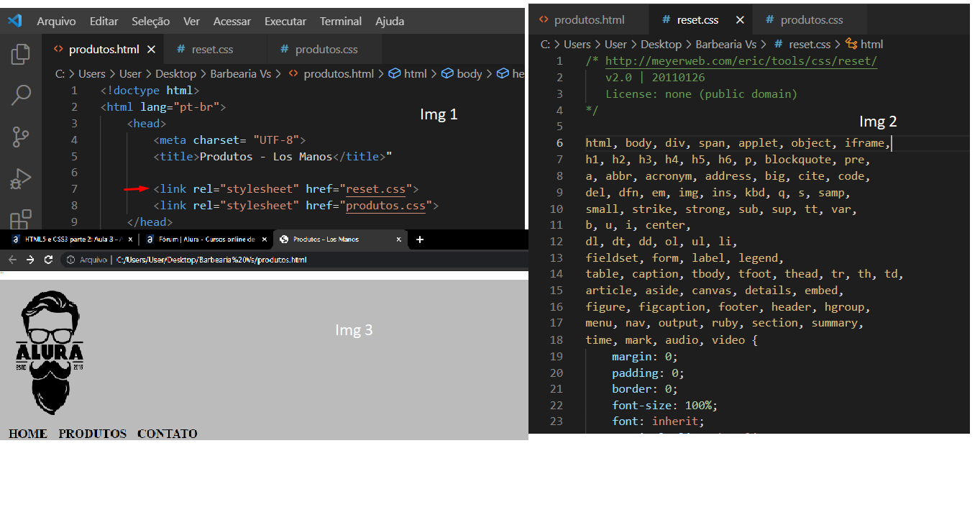
Task: Open the Ajuda menu
Action: pos(390,22)
